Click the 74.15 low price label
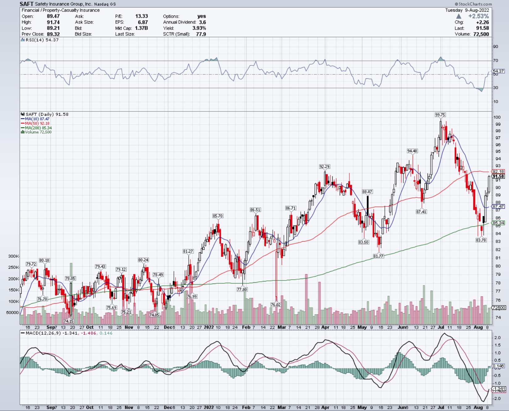 click(69, 321)
